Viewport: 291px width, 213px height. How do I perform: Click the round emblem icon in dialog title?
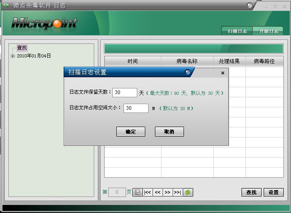187,72
